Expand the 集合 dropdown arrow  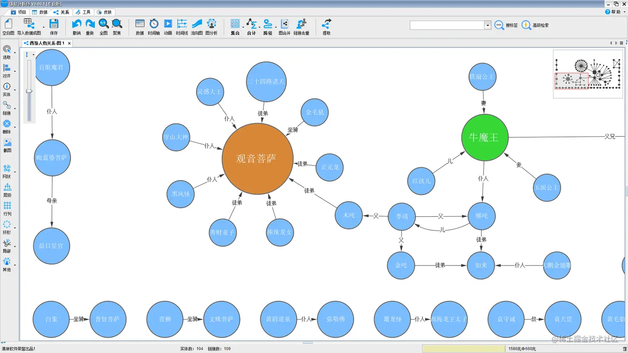click(x=243, y=27)
